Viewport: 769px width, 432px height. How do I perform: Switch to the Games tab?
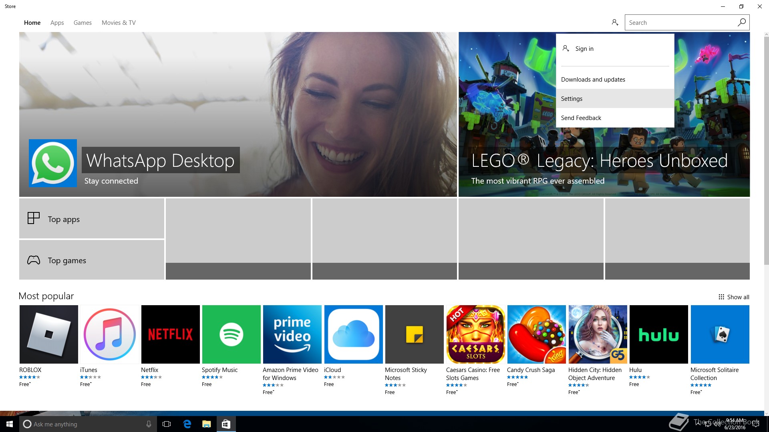[83, 23]
